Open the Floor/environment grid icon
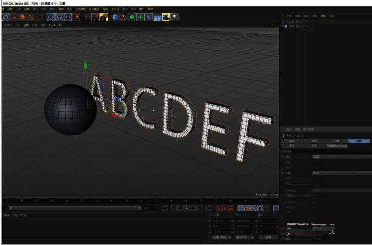Image resolution: width=372 pixels, height=245 pixels. tap(157, 17)
